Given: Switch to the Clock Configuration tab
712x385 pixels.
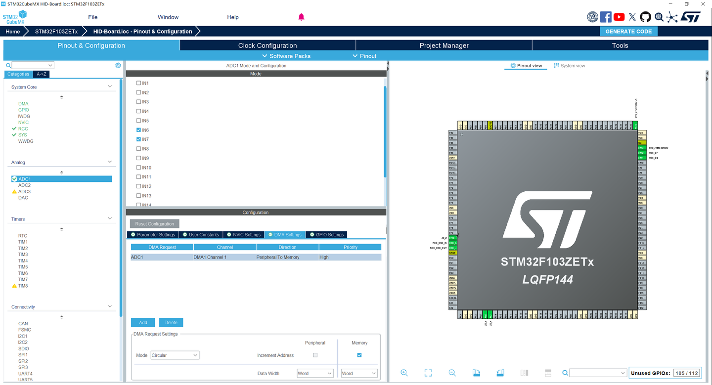Looking at the screenshot, I should click(x=267, y=45).
